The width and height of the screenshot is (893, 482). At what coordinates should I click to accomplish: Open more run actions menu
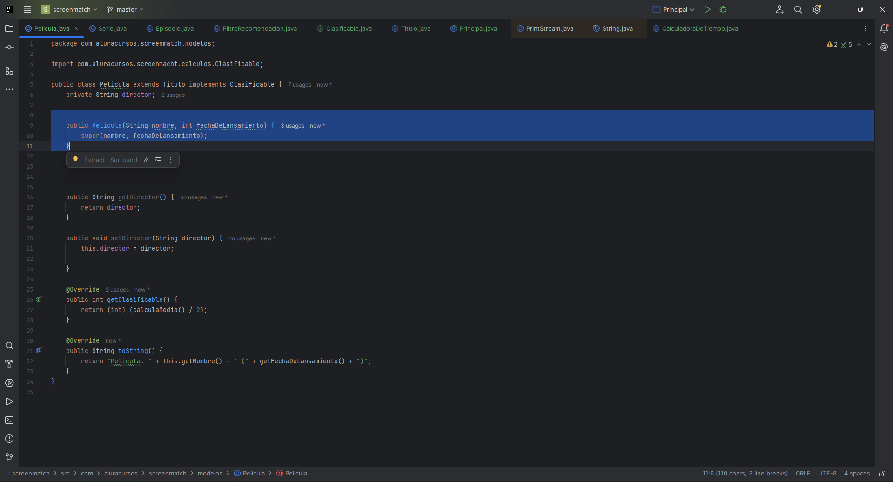(x=739, y=9)
